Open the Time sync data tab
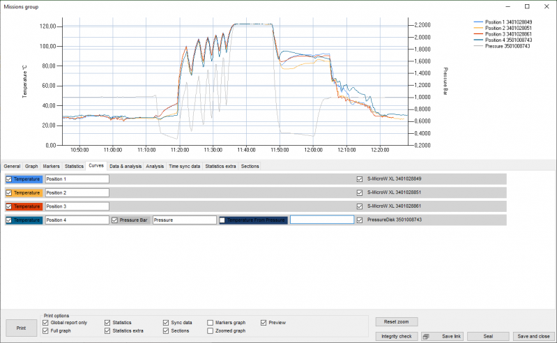The image size is (557, 343). (x=184, y=167)
